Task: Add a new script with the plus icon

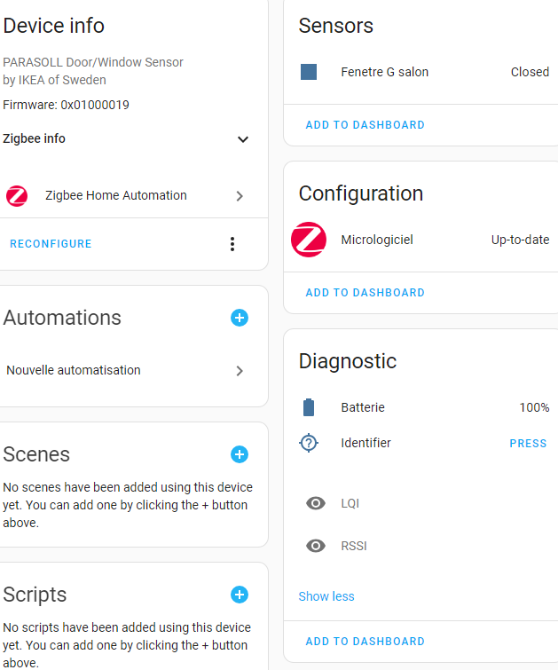Action: click(240, 595)
